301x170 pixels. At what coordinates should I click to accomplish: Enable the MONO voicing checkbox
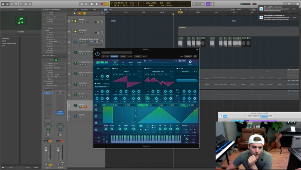click(183, 130)
